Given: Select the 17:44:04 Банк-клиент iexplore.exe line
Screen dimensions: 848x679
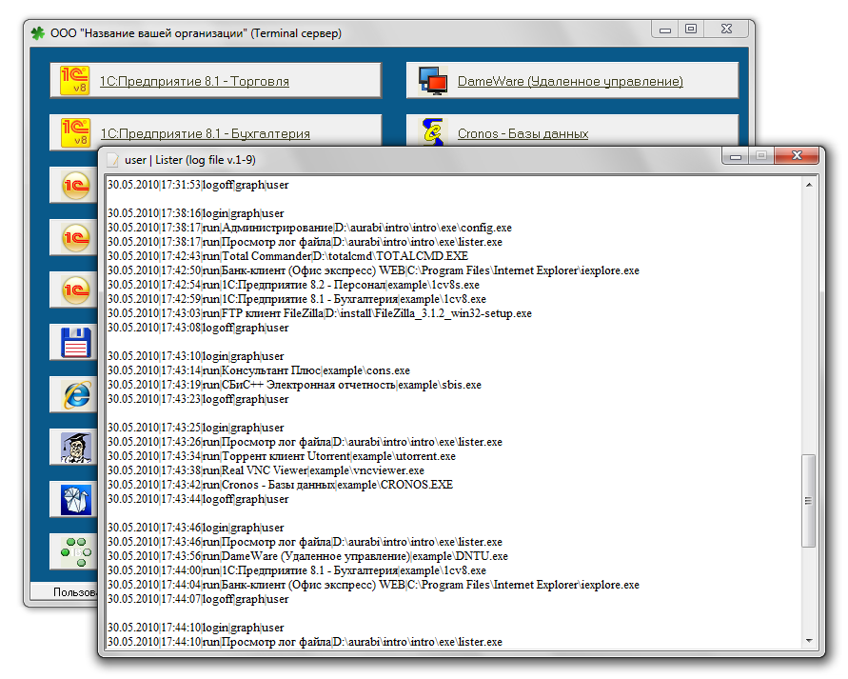Looking at the screenshot, I should click(373, 585).
